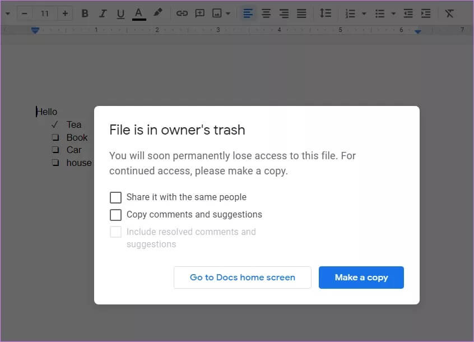This screenshot has width=474, height=342.
Task: Center align the text
Action: [x=266, y=13]
